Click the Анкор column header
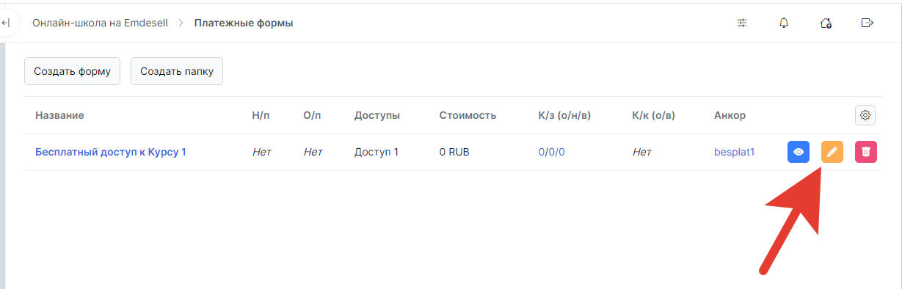Image resolution: width=902 pixels, height=289 pixels. coord(730,116)
